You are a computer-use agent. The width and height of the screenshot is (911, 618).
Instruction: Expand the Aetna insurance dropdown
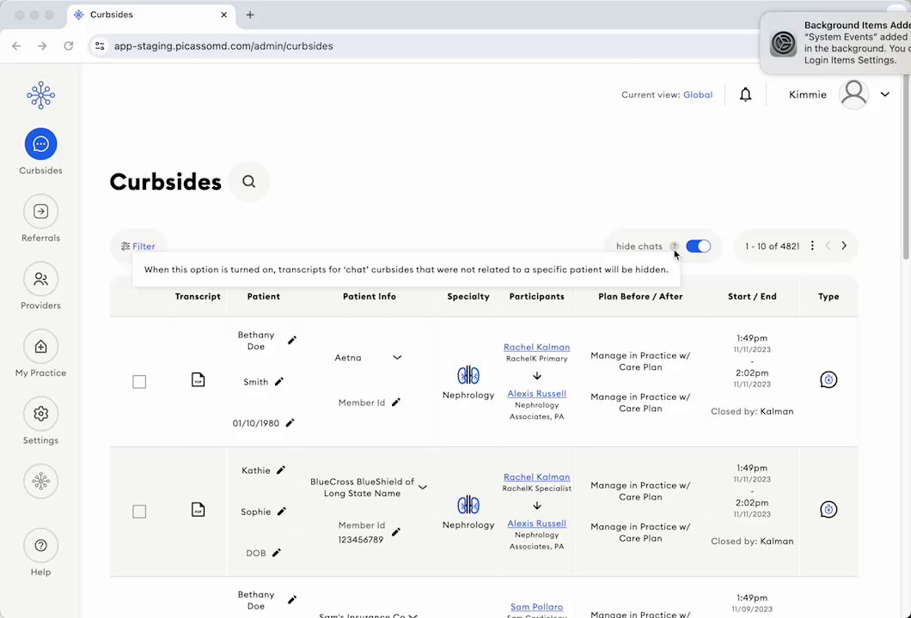click(397, 358)
